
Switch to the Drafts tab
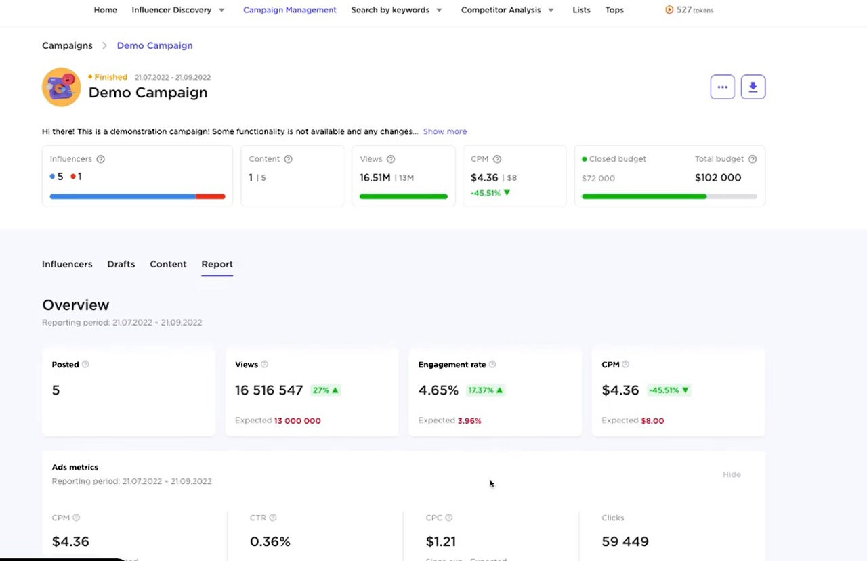[x=121, y=264]
